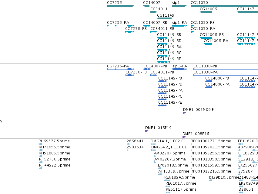Viewport: 258px width, 194px height.
Task: Select the CG11030 gene label
Action: 199,3
